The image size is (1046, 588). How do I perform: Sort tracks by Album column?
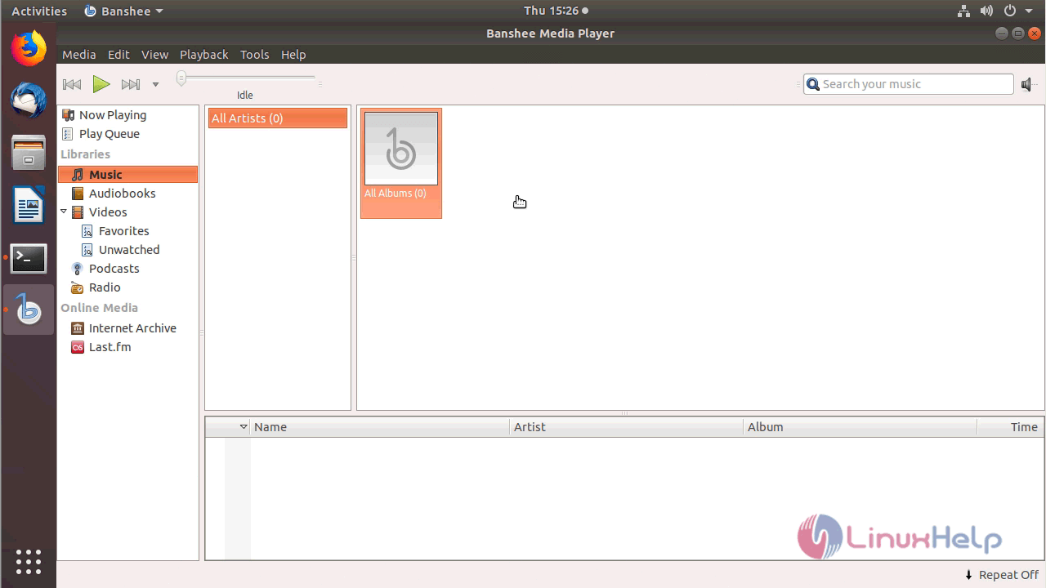[x=860, y=427]
